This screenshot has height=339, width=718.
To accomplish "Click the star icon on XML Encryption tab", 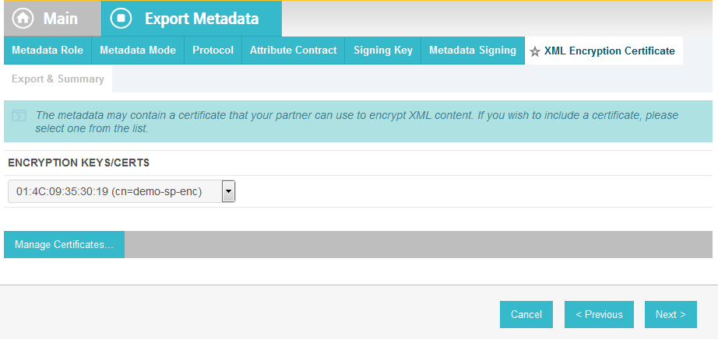I will (x=535, y=51).
